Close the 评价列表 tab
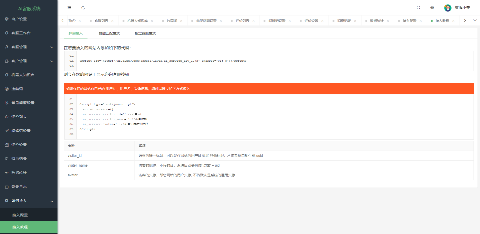Image resolution: width=480 pixels, height=234 pixels. tap(253, 21)
